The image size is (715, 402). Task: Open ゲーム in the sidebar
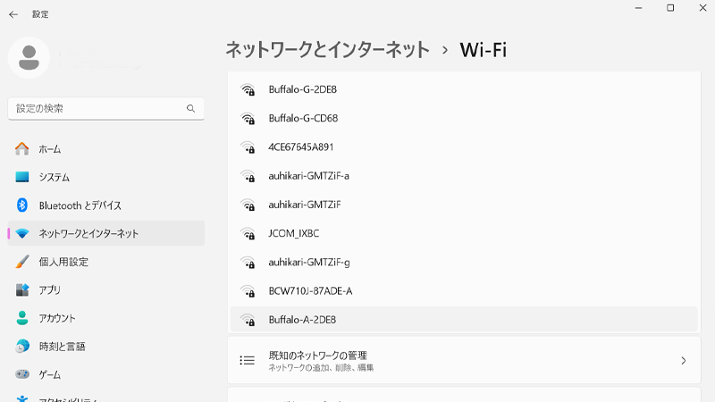(105, 374)
